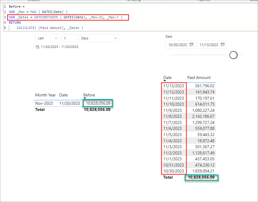Click the paid amount 2,142,186.67
Screen dimensions: 258x202
click(x=203, y=116)
